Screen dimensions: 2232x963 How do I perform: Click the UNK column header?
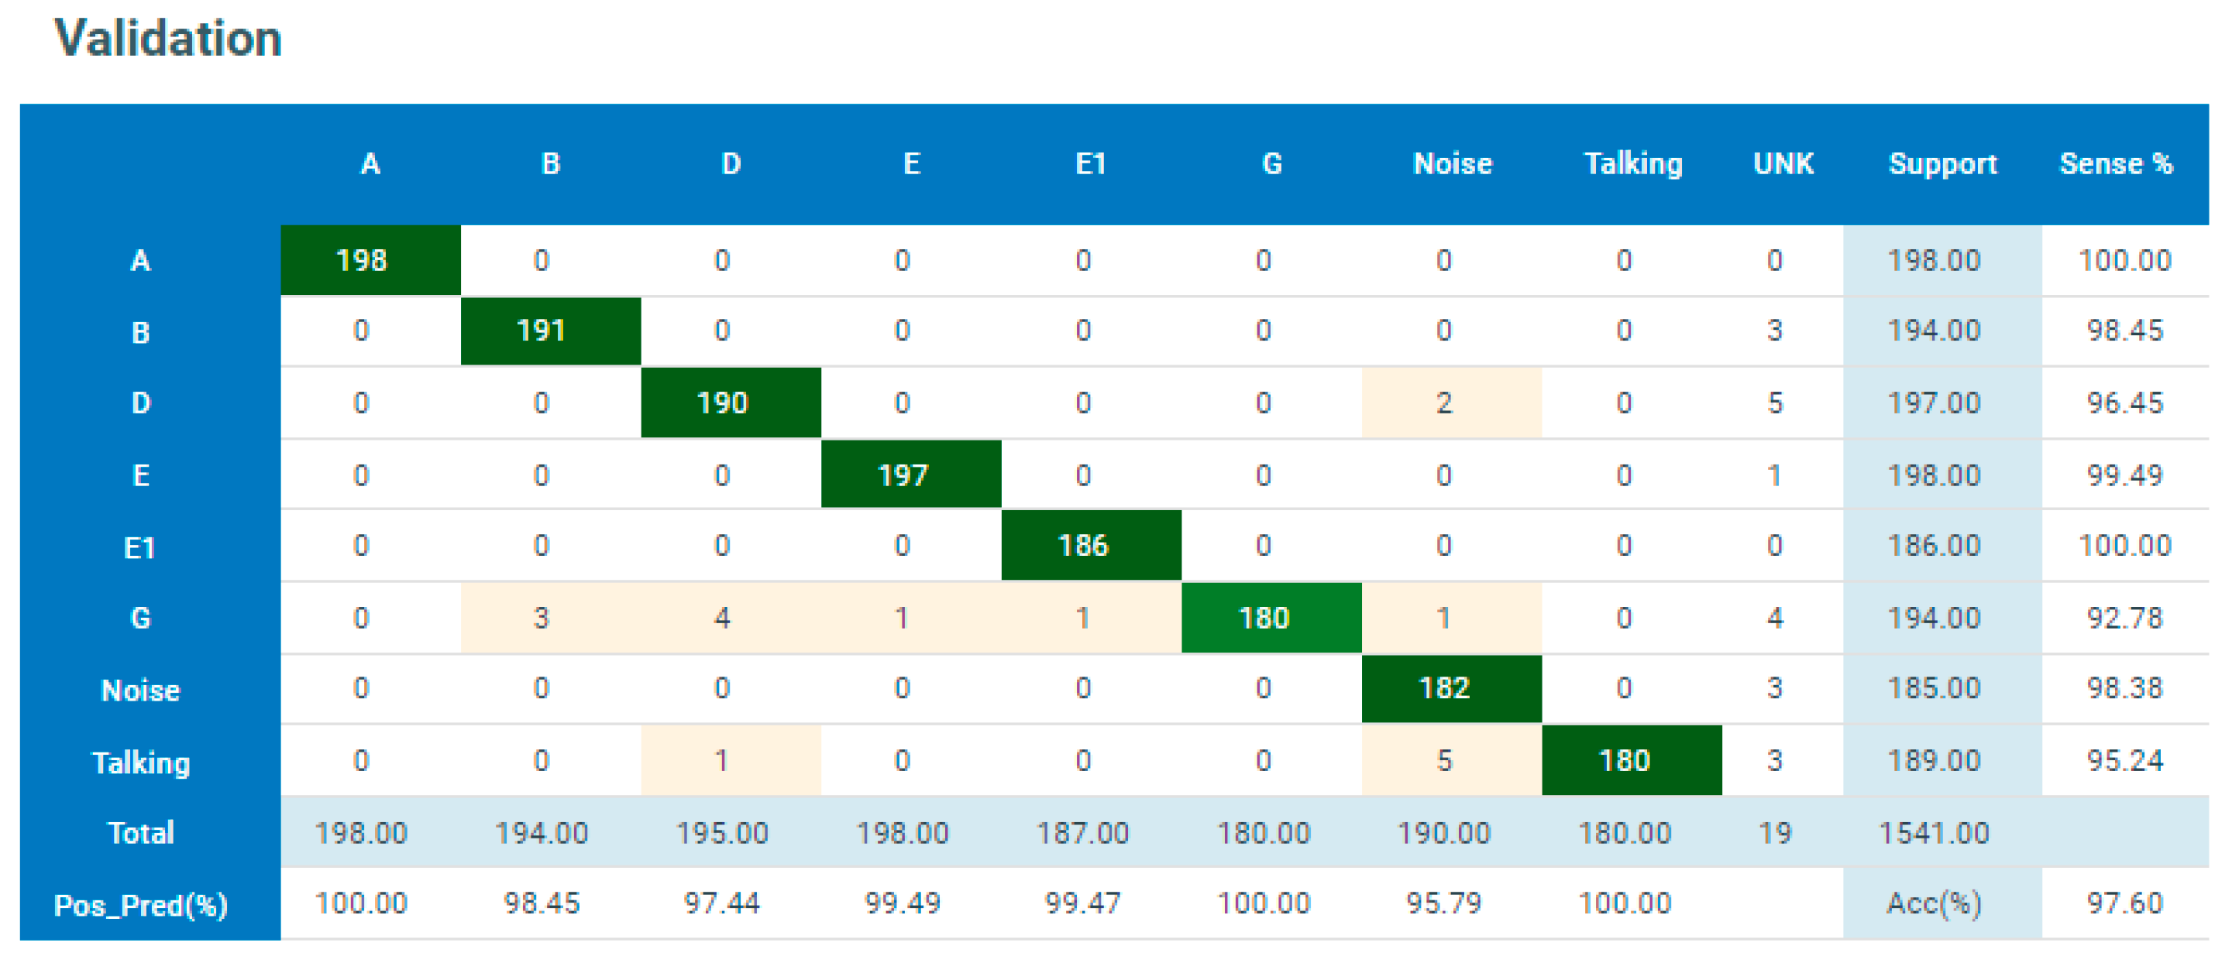1783,163
